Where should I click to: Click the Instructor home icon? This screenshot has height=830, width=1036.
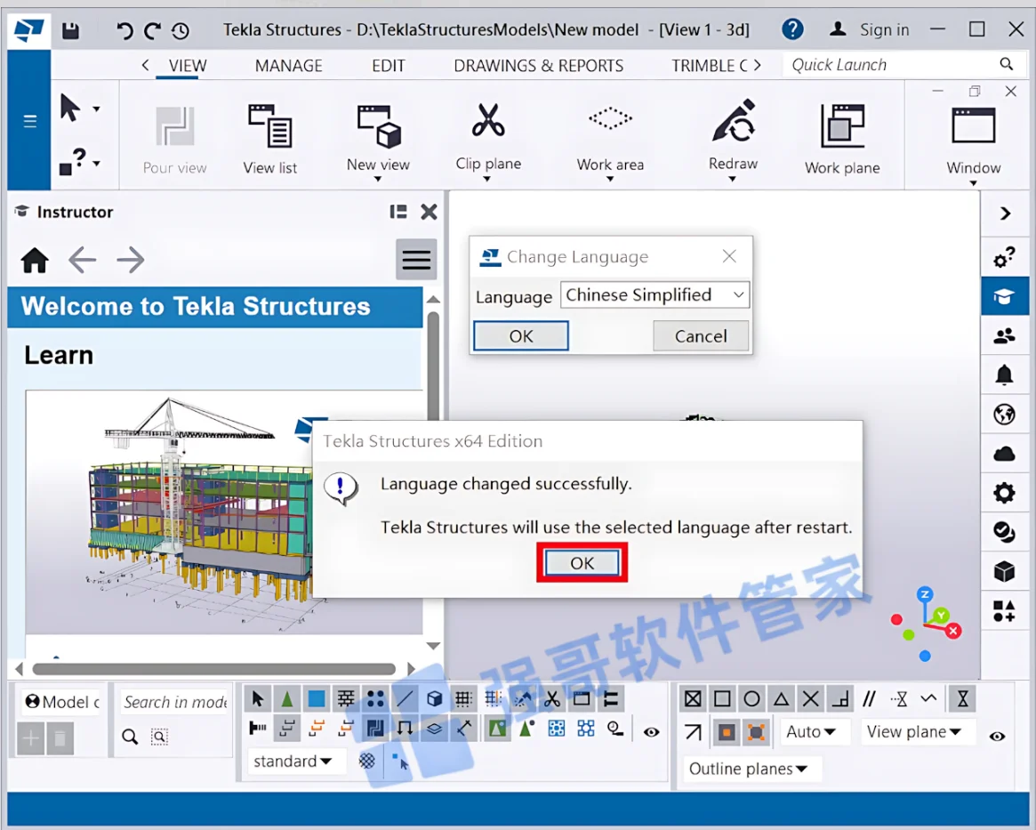[35, 260]
